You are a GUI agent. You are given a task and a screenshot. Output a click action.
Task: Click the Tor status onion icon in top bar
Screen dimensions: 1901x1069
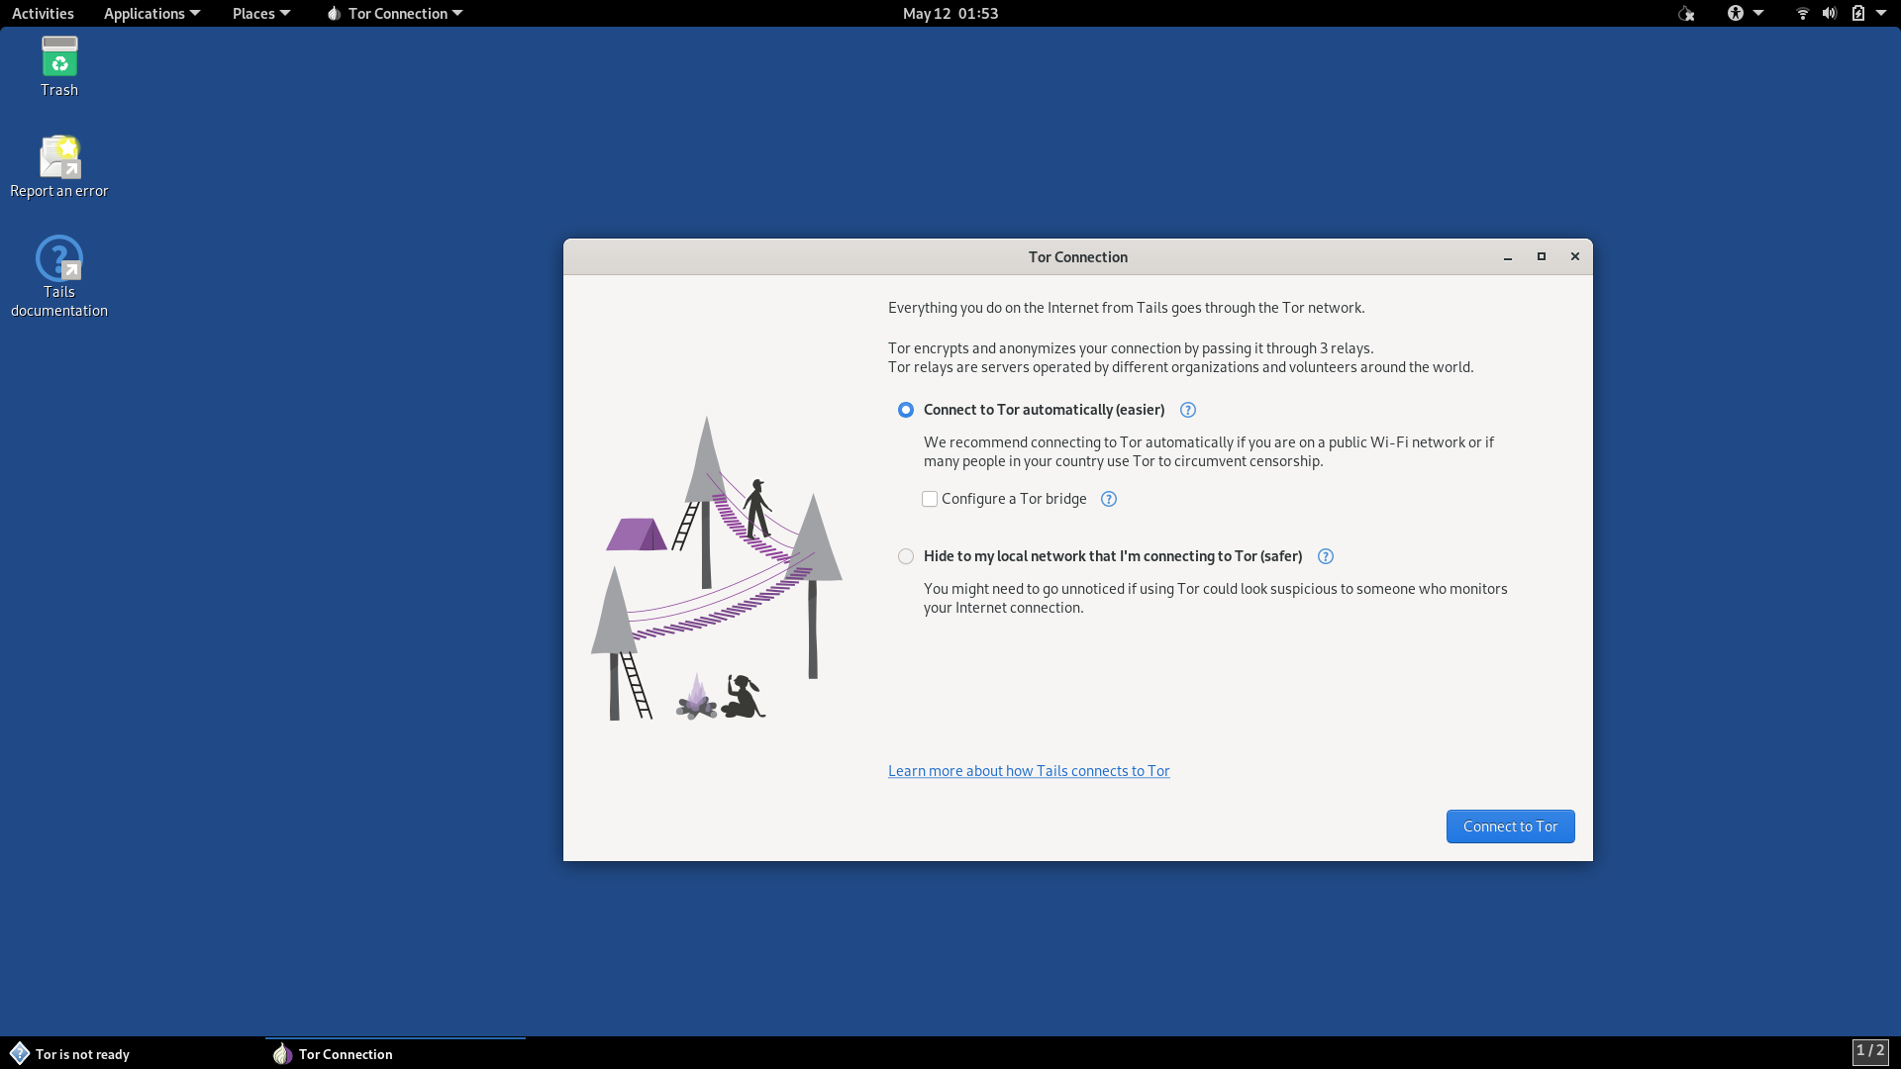coord(1686,14)
